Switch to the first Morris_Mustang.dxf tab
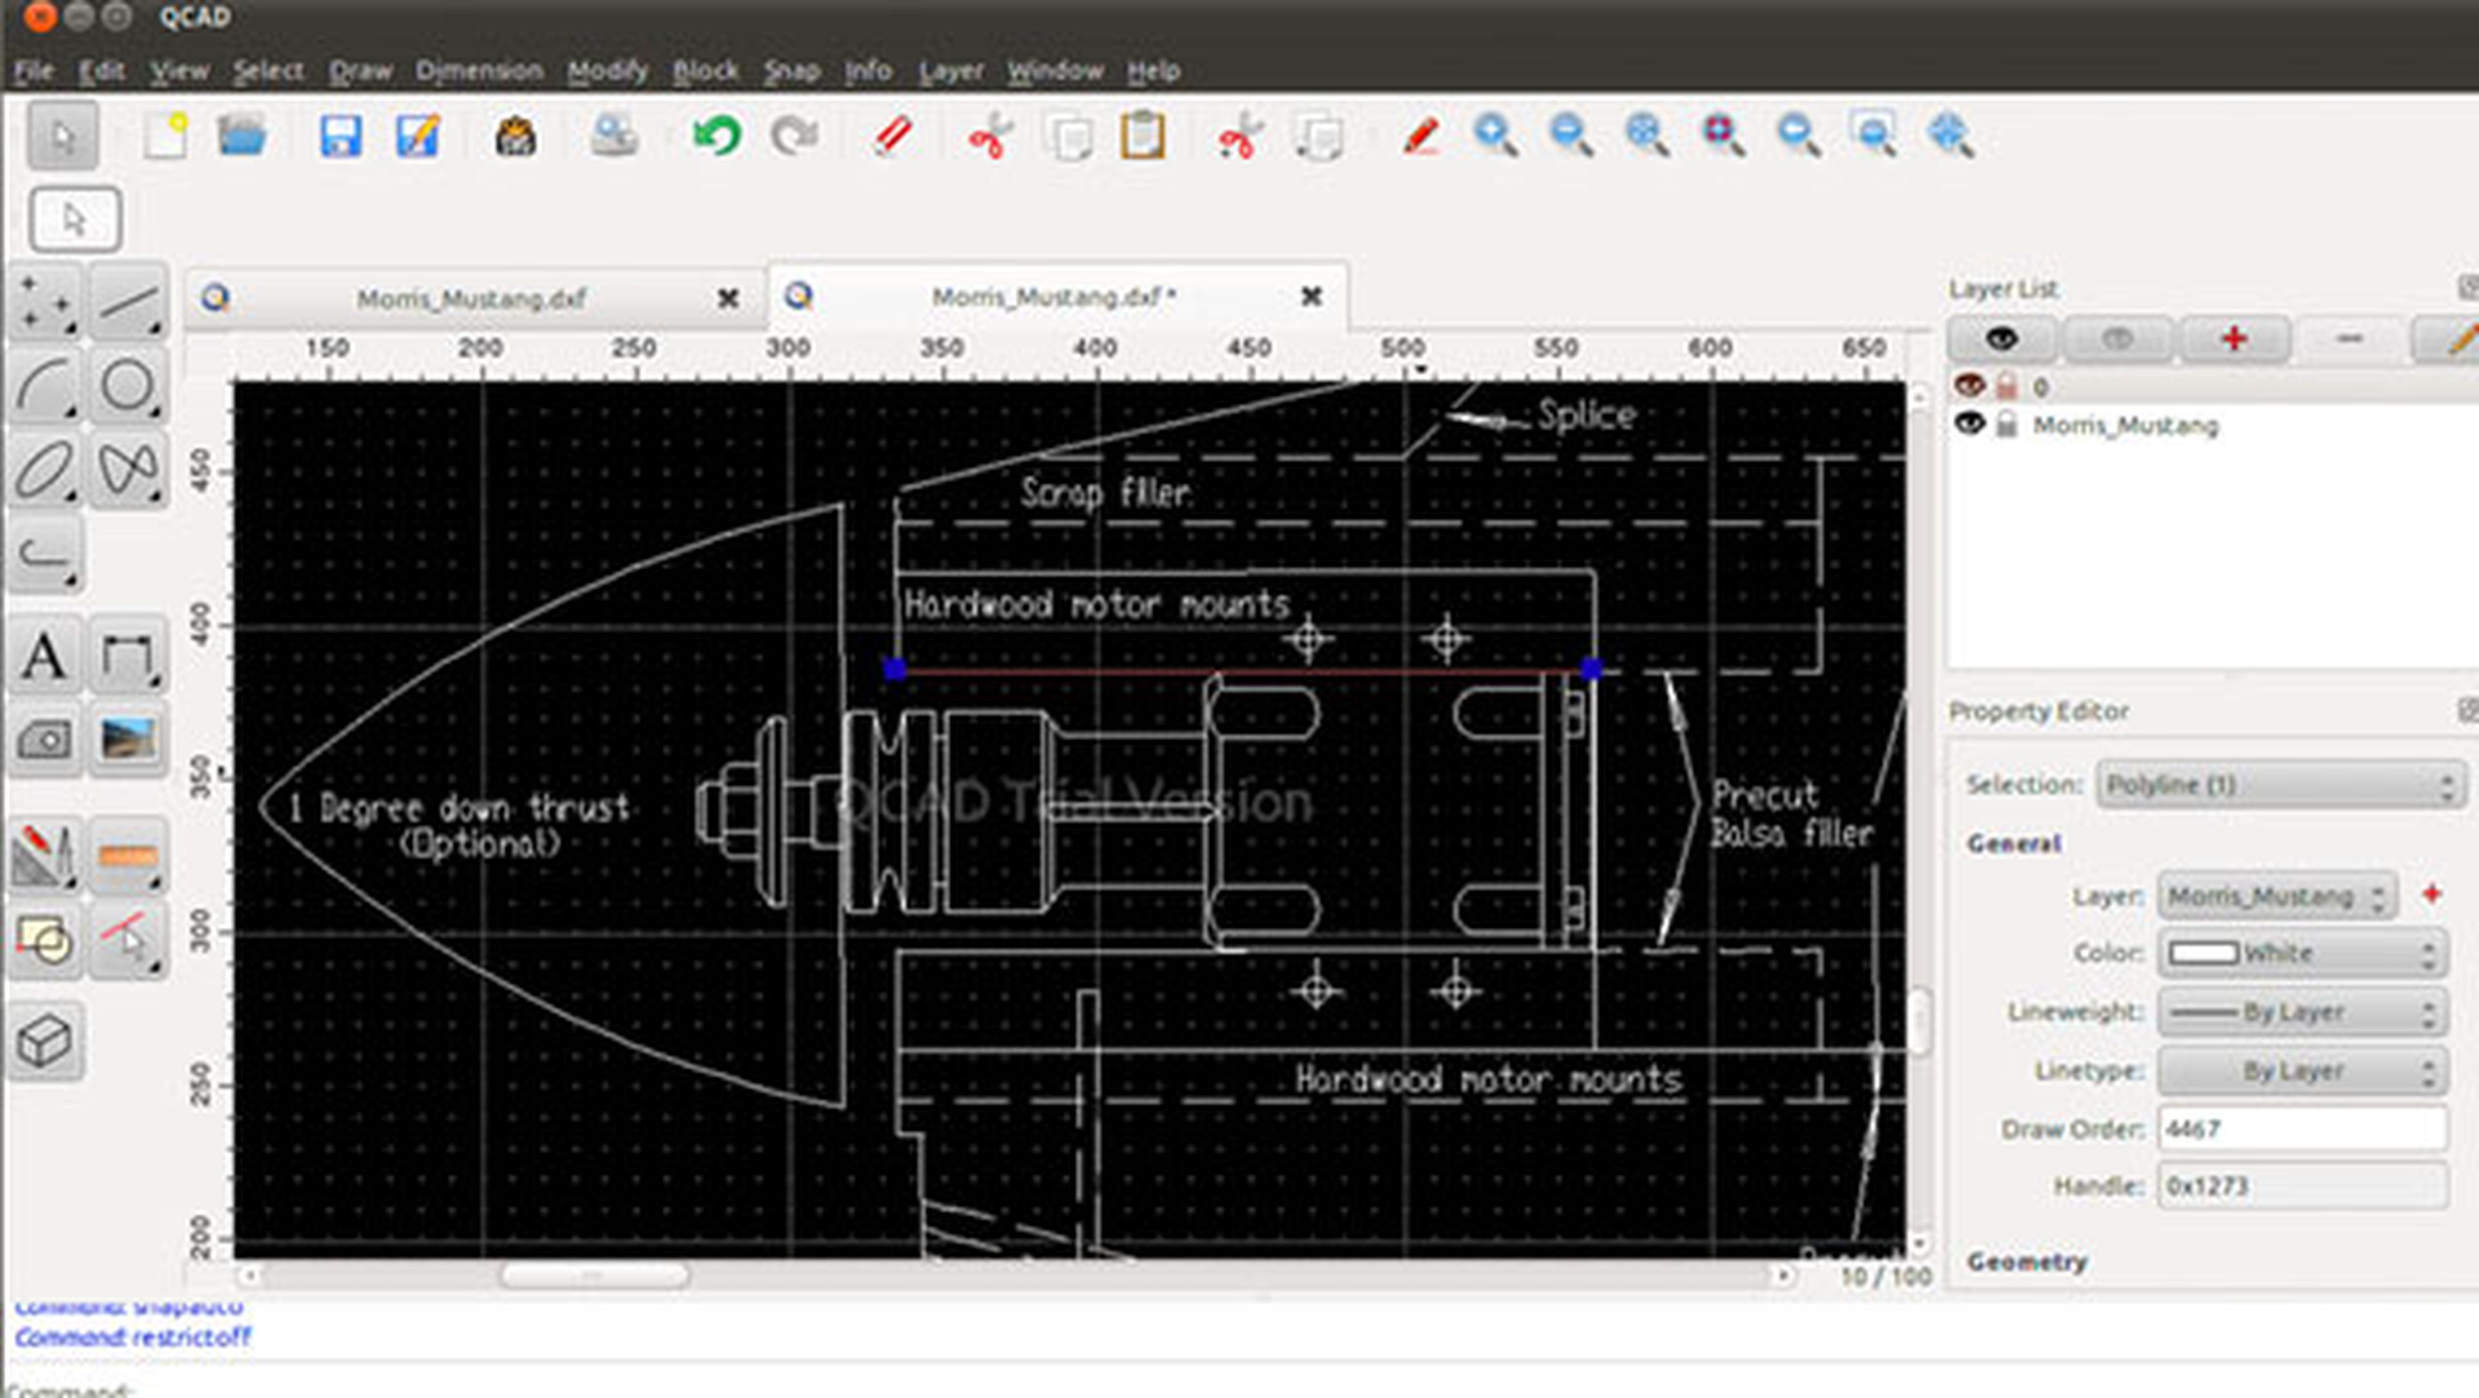Screen dimensions: 2479x1398 tap(471, 298)
